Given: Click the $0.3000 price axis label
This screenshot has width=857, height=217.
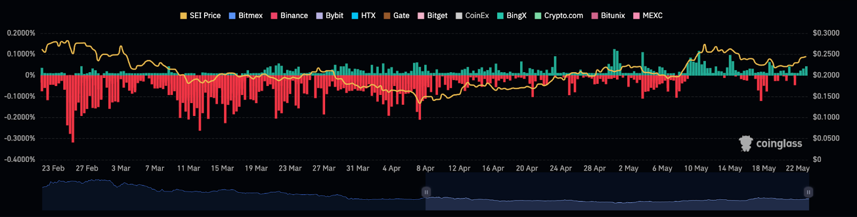Looking at the screenshot, I should [x=826, y=33].
